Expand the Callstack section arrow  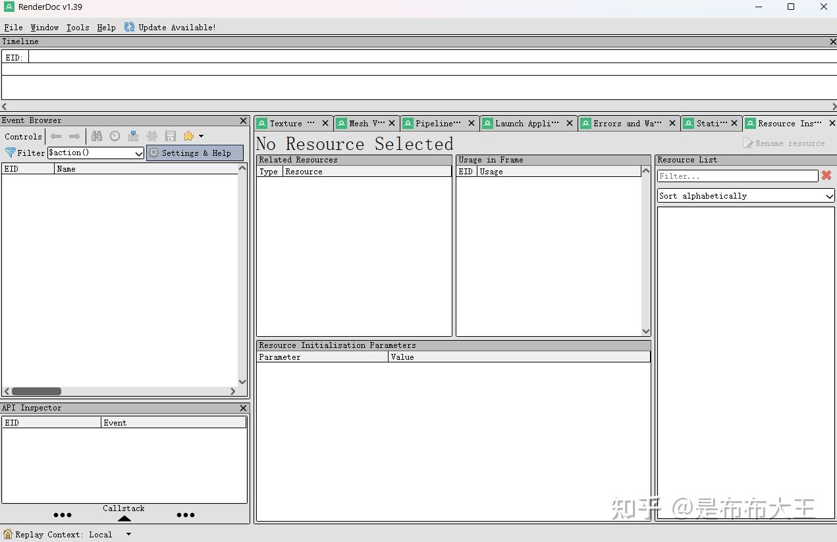point(124,518)
